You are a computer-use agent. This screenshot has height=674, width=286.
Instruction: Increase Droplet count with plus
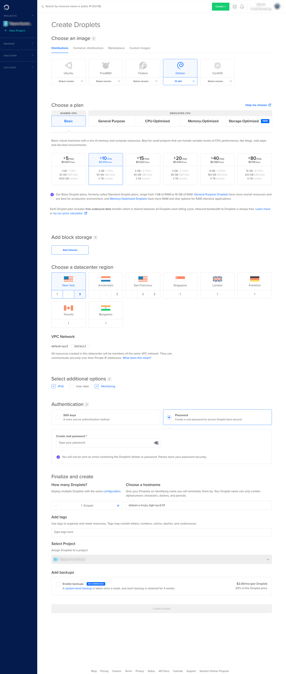[118, 505]
